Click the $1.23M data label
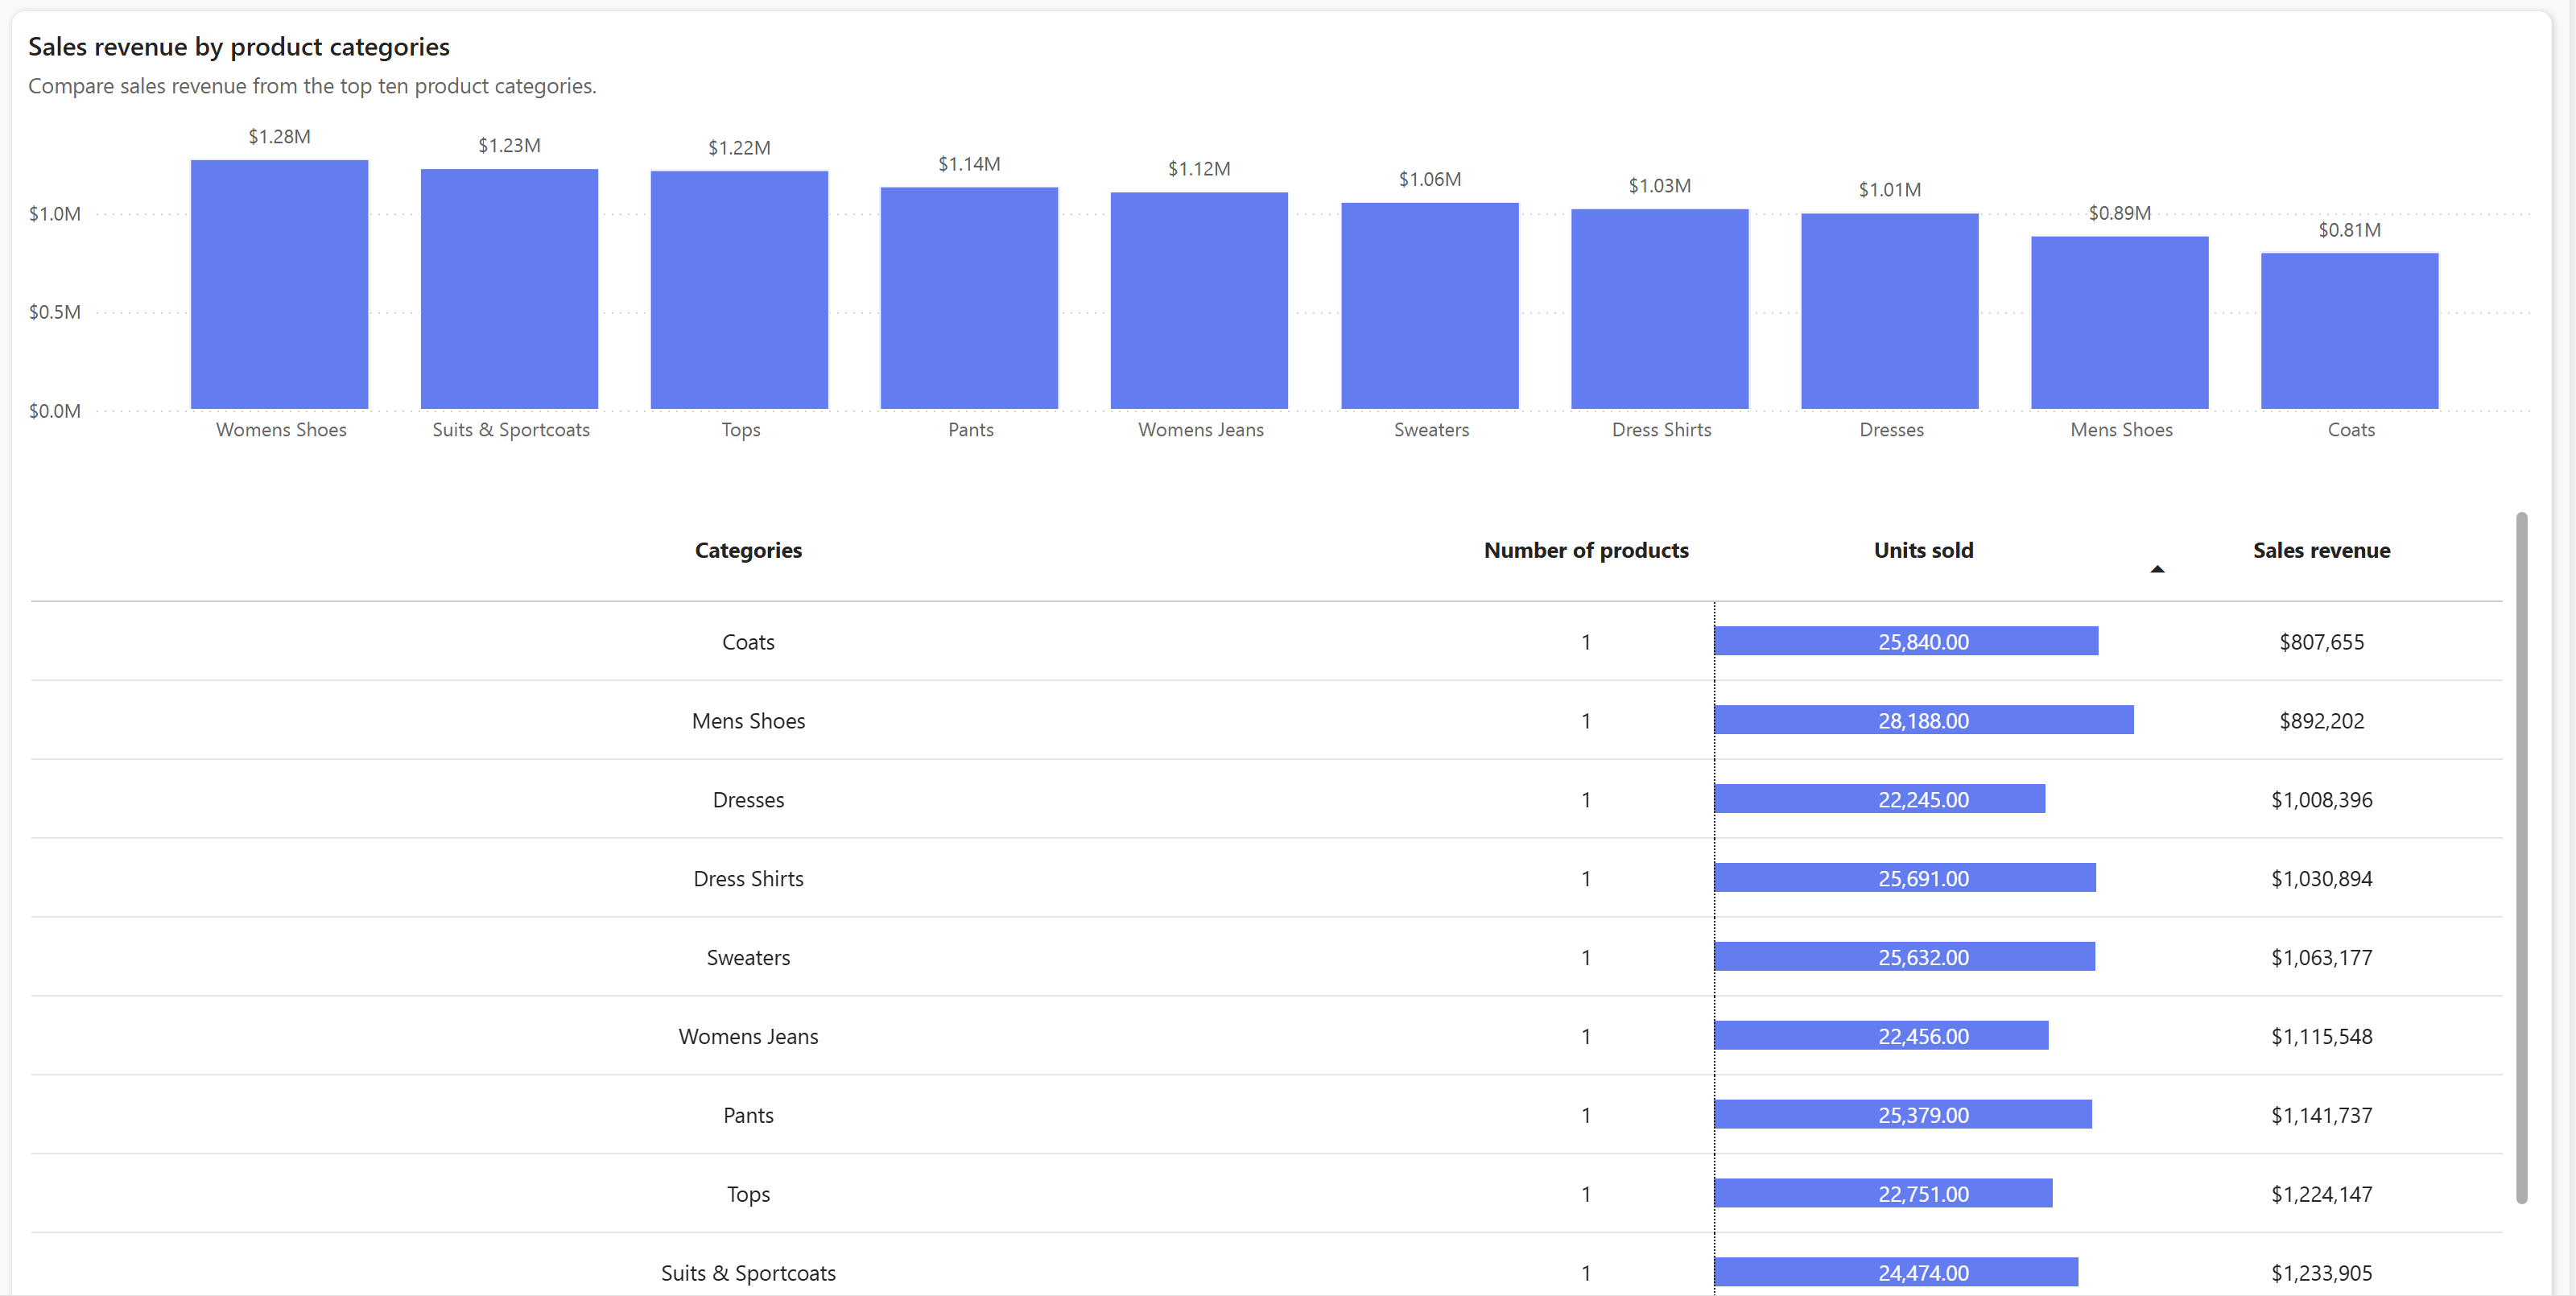Screen dimensions: 2576x1296 tap(509, 145)
